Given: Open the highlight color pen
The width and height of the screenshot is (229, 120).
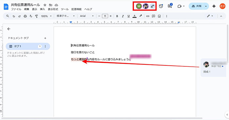Looking at the screenshot, I should click(140, 16).
